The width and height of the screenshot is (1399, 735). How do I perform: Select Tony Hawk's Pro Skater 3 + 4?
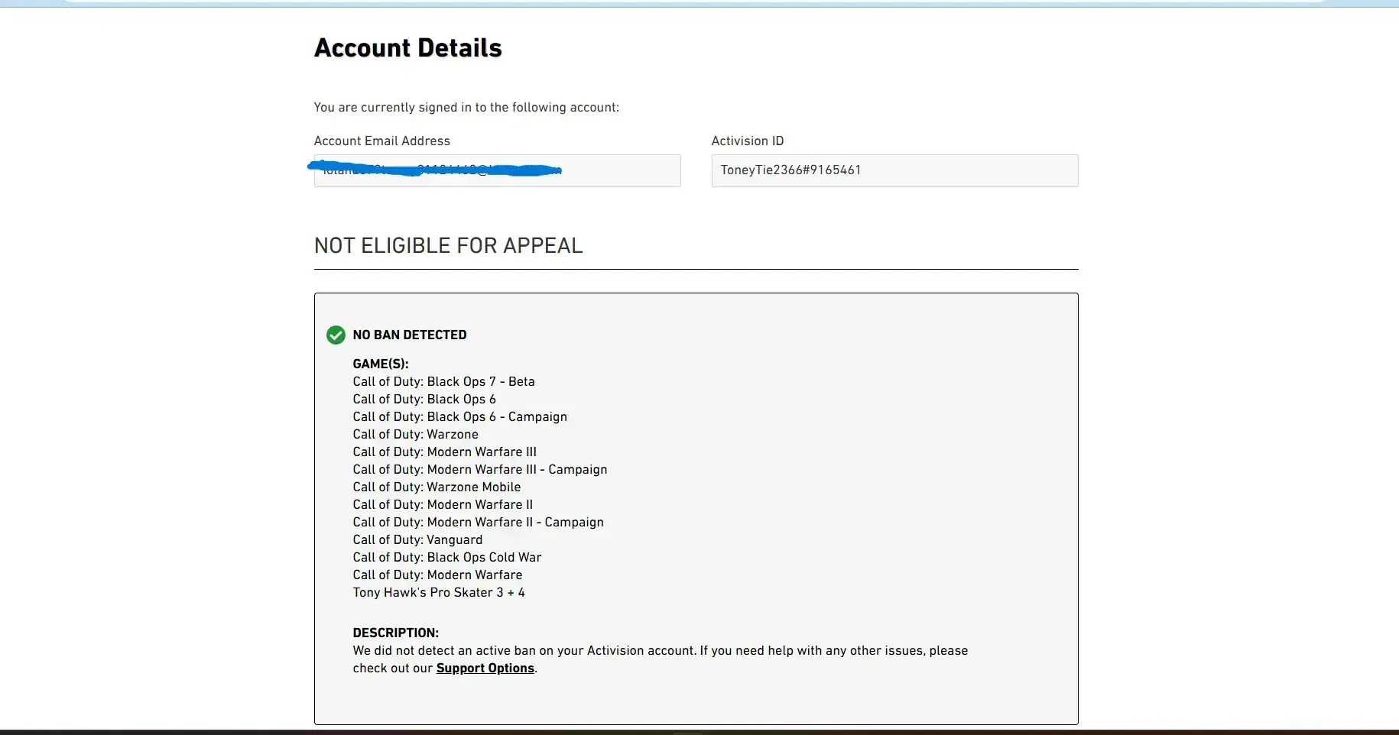[439, 593]
